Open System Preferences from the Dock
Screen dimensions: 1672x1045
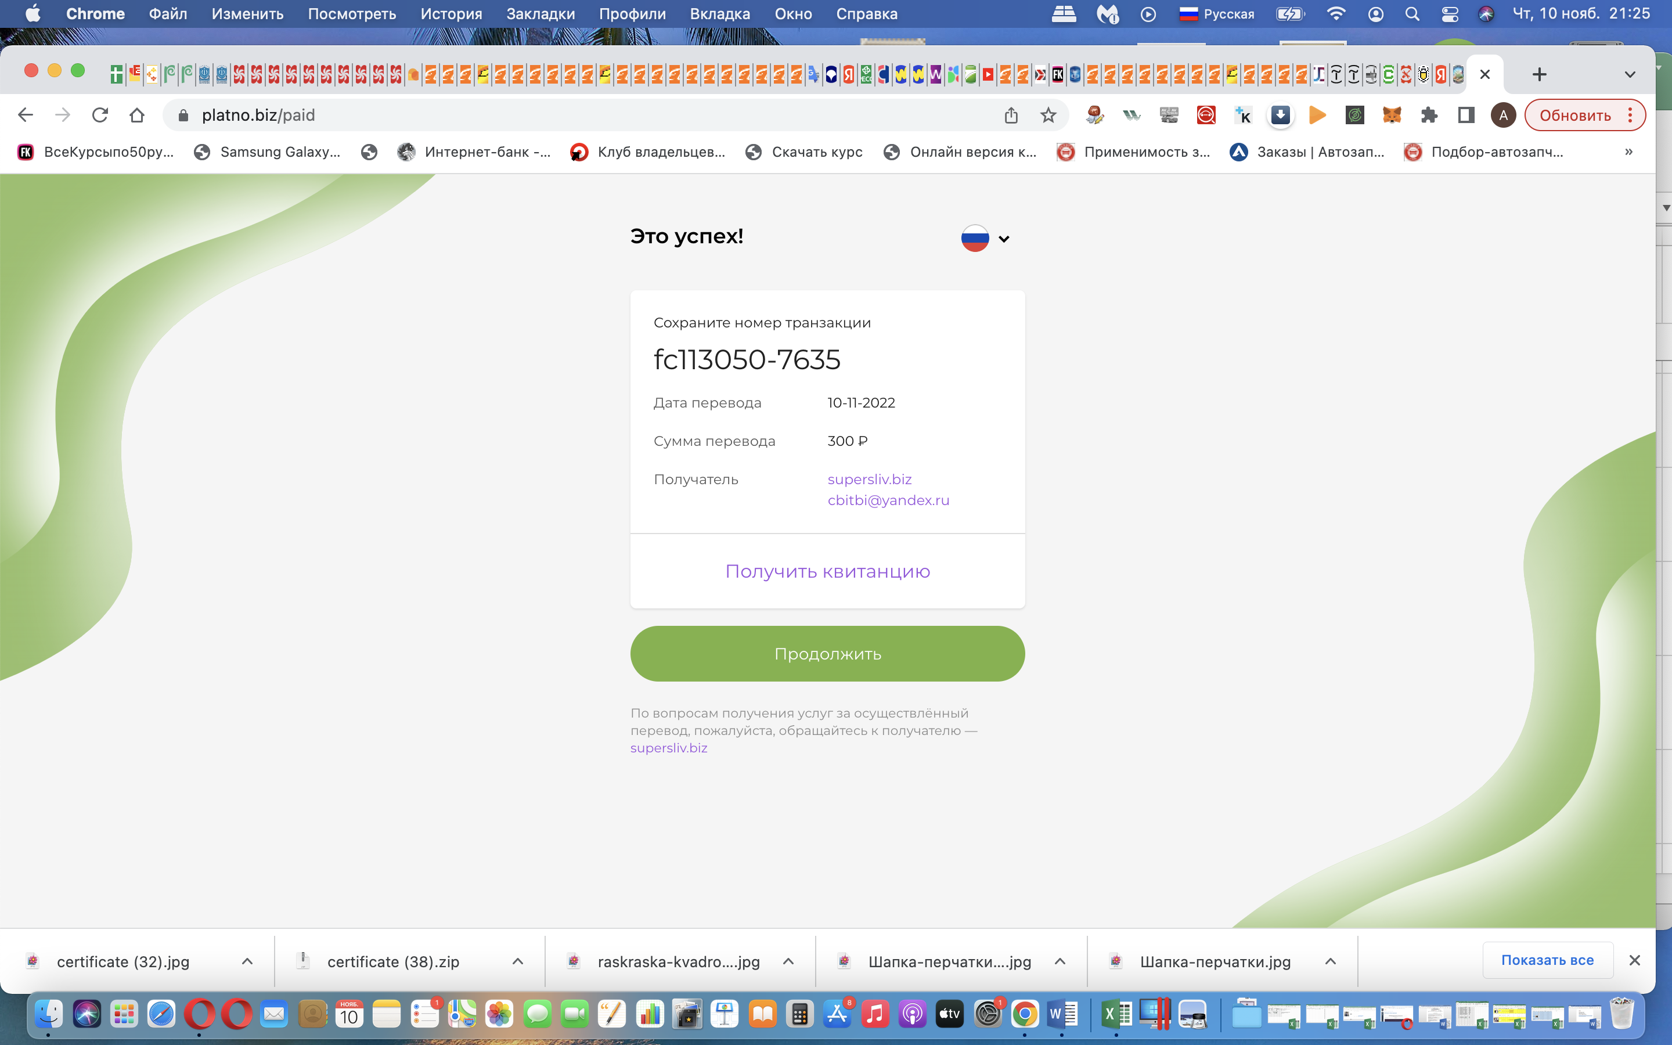click(x=988, y=1014)
